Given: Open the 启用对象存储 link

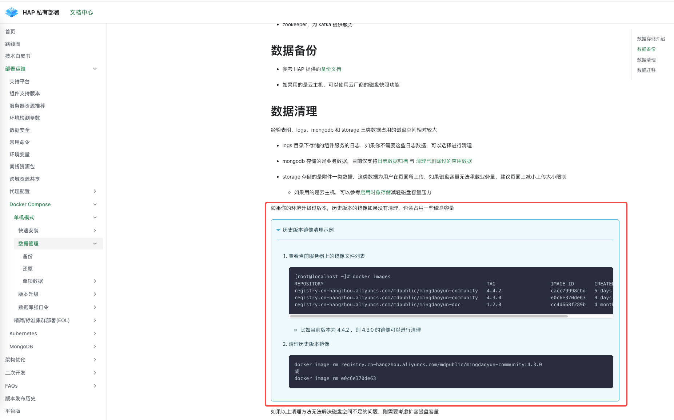Looking at the screenshot, I should (375, 192).
